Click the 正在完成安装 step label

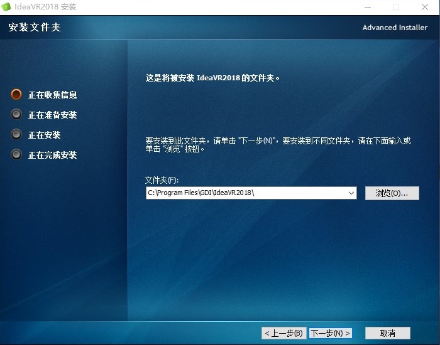tap(52, 155)
